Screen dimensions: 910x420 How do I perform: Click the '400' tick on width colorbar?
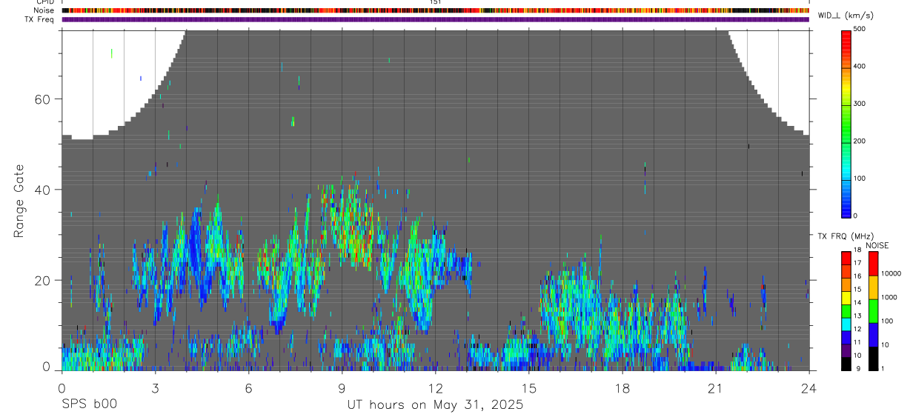click(x=860, y=66)
